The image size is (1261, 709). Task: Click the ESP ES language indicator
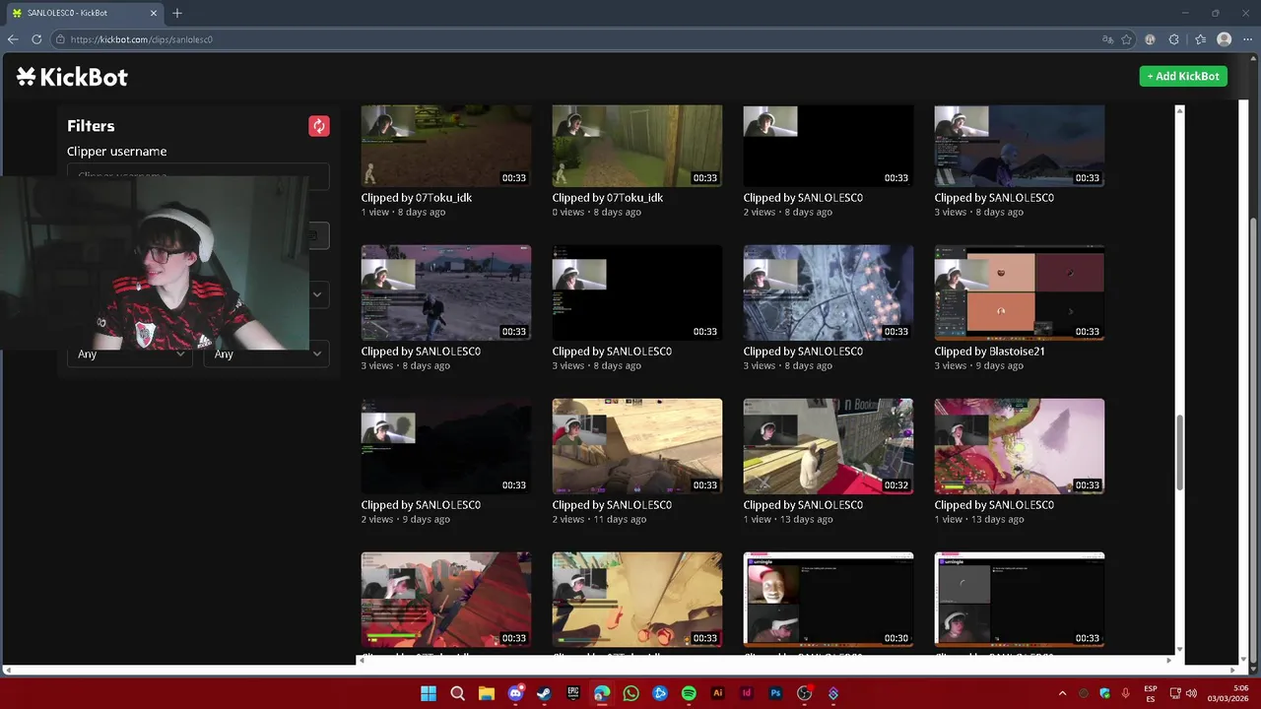pos(1151,693)
